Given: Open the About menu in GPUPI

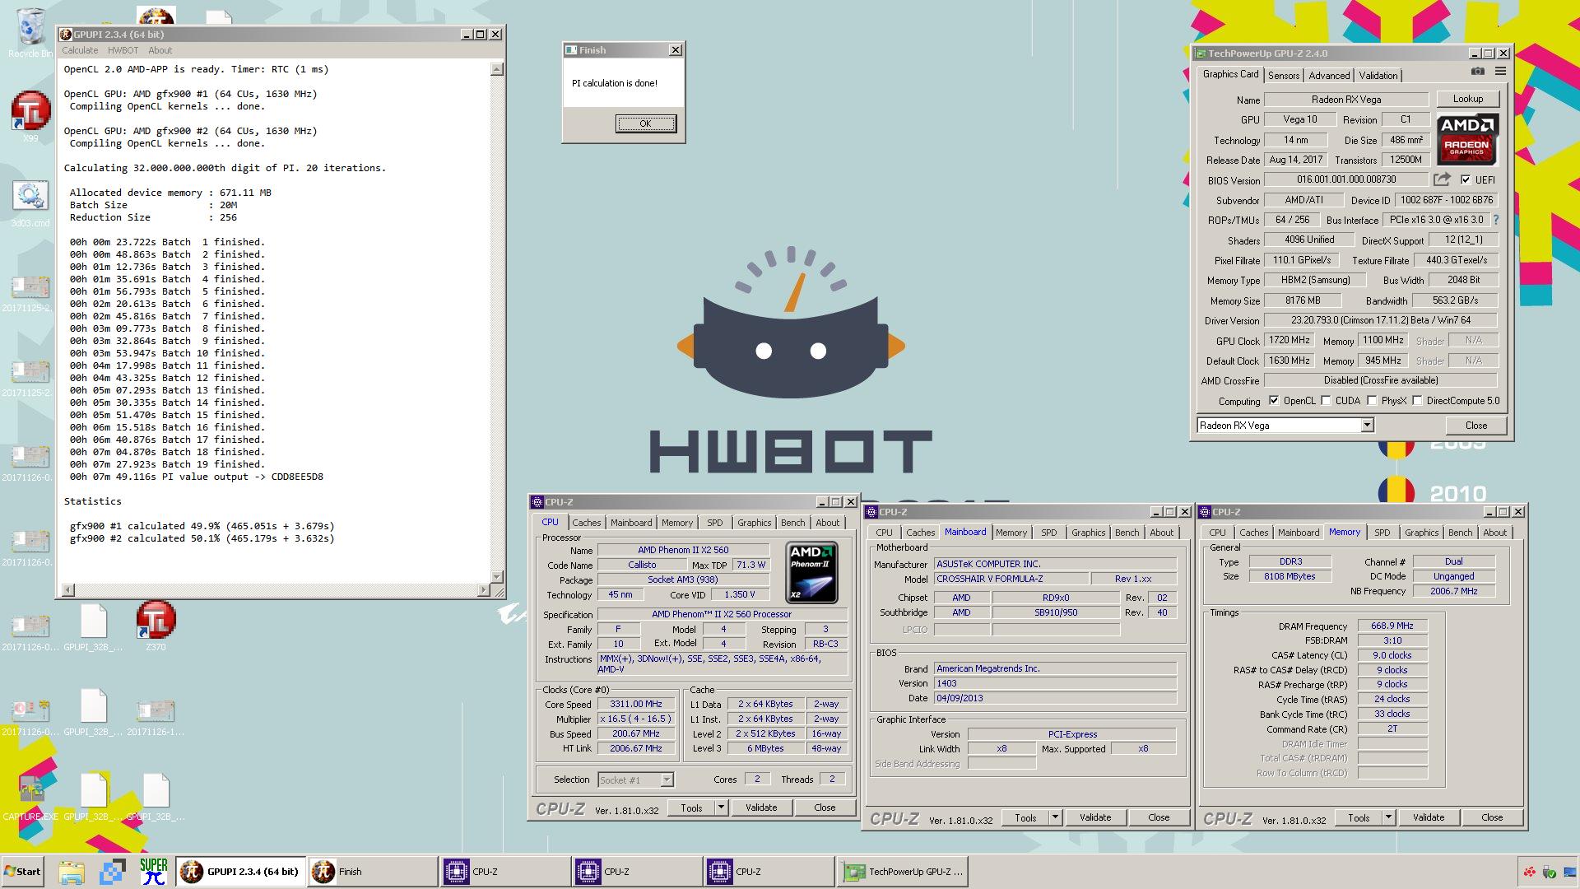Looking at the screenshot, I should tap(160, 50).
